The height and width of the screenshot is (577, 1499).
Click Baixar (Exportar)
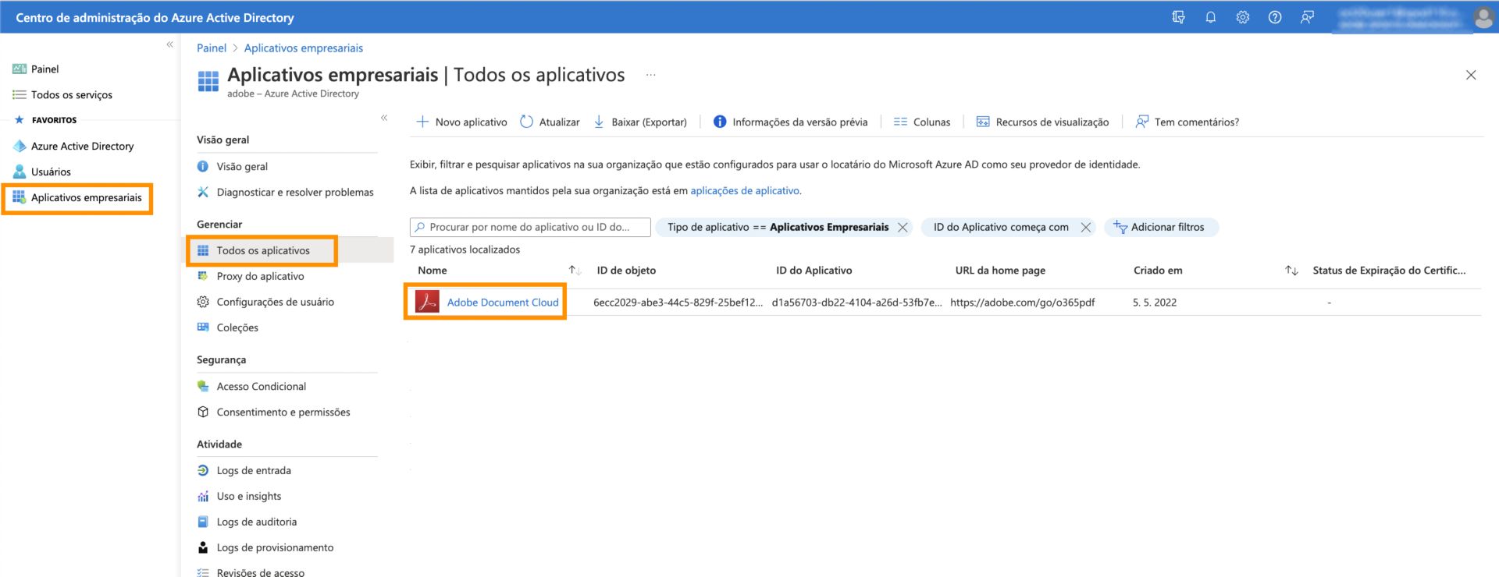[640, 122]
